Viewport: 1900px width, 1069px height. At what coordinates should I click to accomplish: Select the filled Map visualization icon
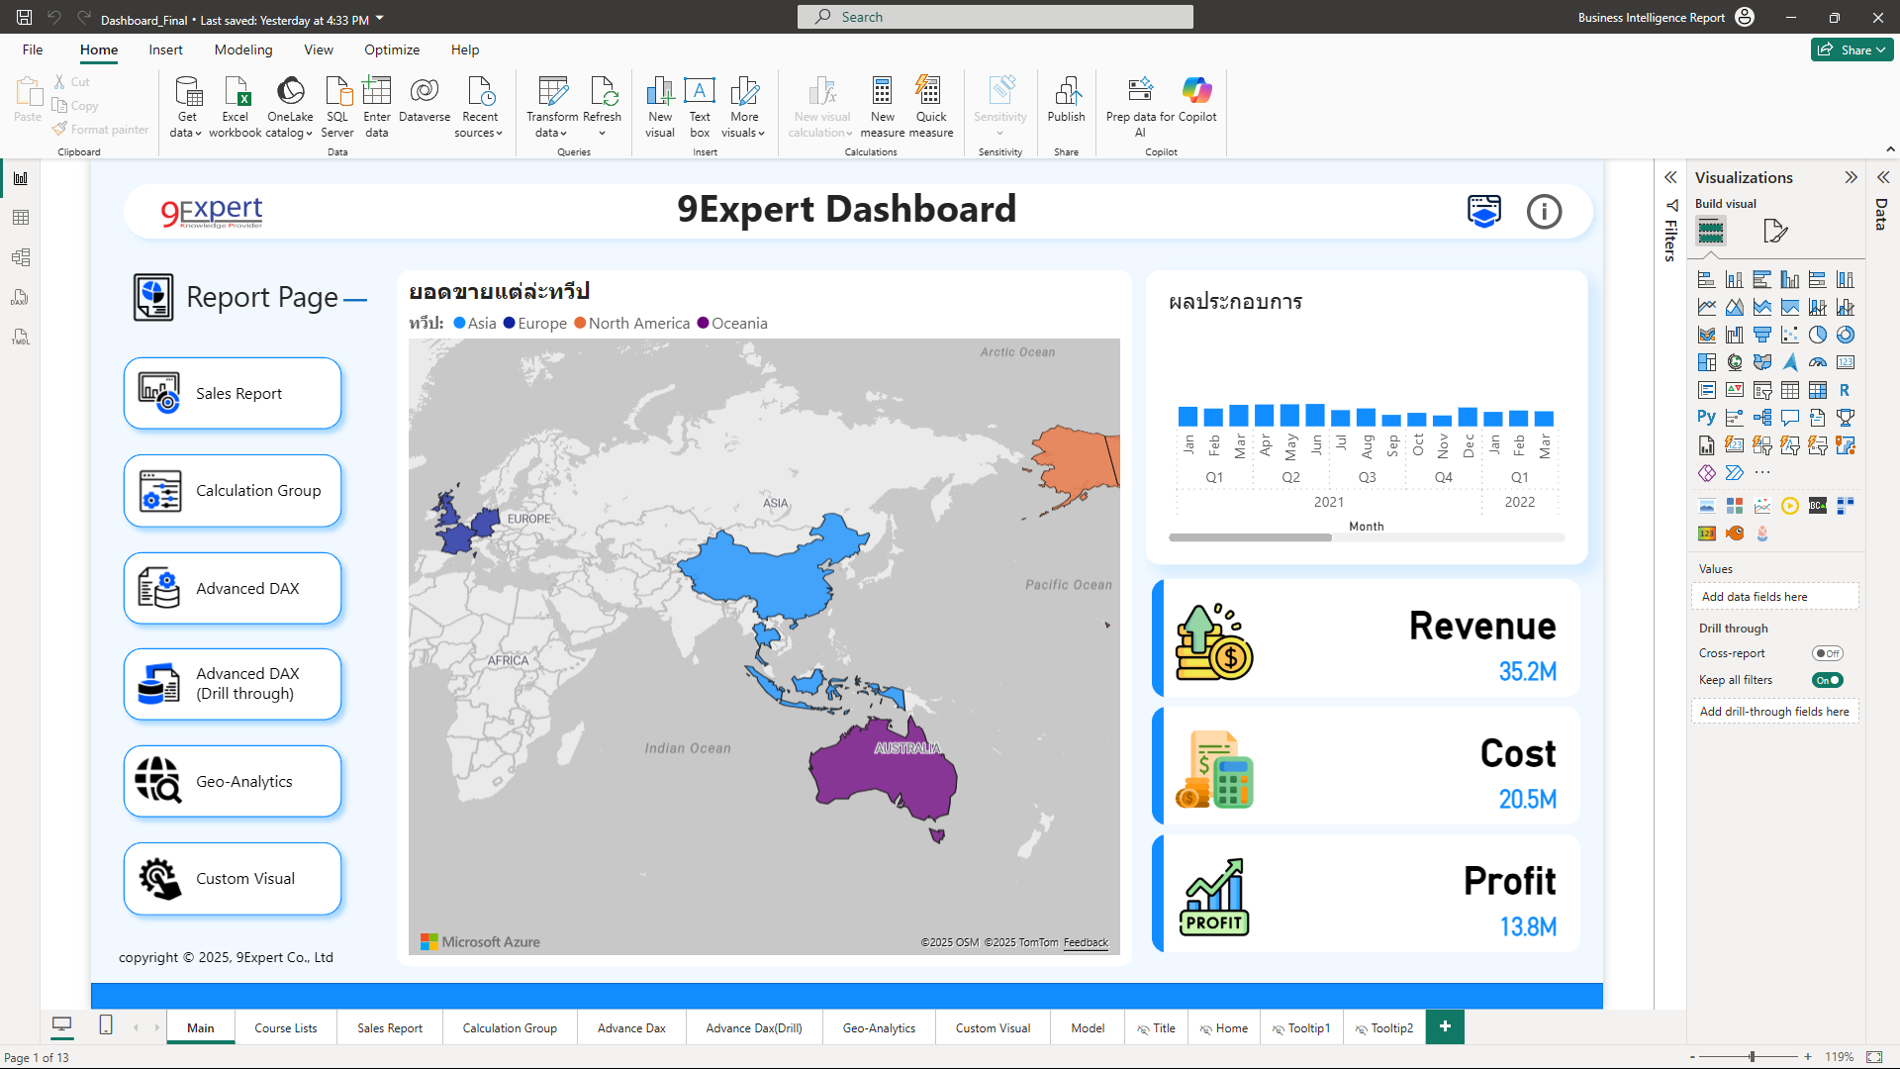coord(1762,362)
